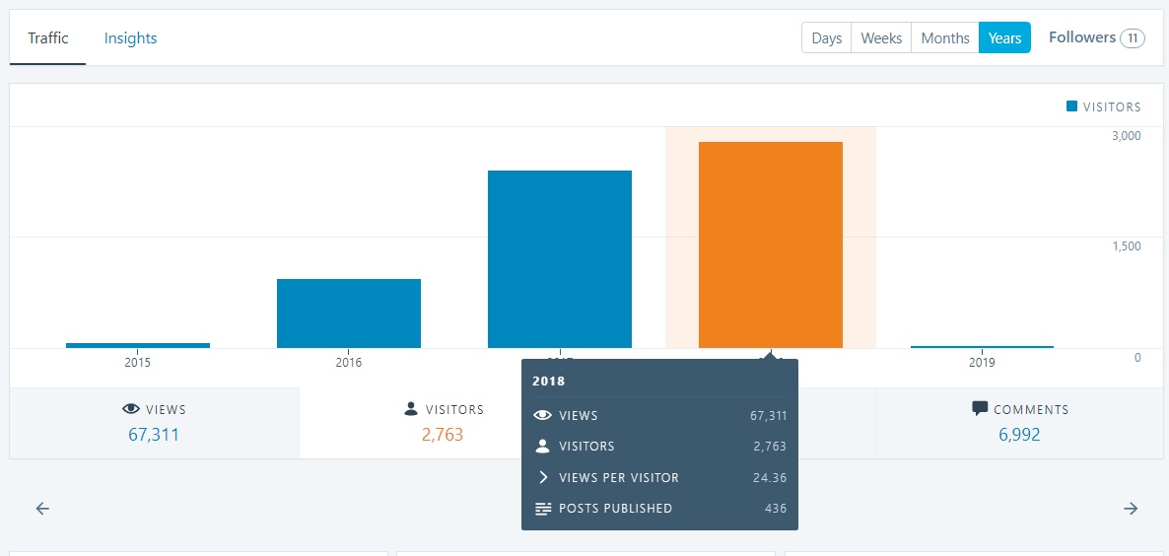Select the 2016 bar in the chart
Viewport: 1169px width, 556px height.
click(349, 313)
